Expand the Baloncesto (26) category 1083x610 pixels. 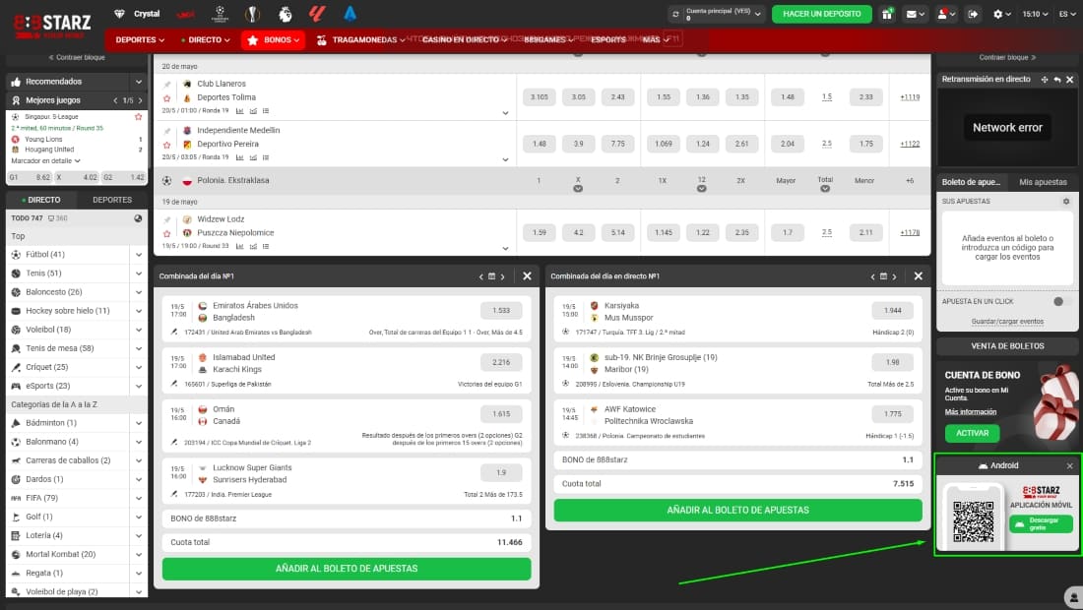[x=139, y=292]
